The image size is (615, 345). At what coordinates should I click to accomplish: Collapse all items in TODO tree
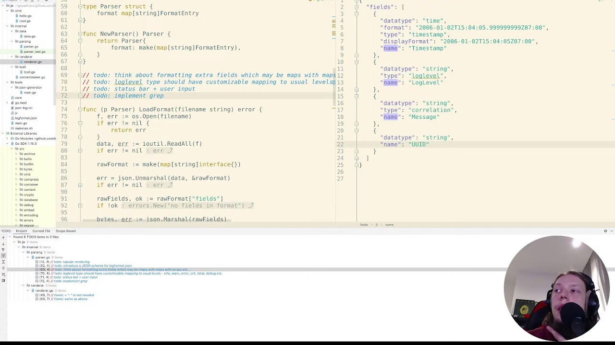(x=3, y=268)
